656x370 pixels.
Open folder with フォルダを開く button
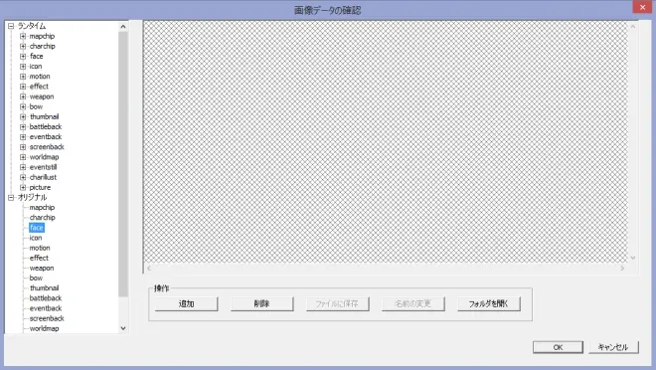coord(489,304)
